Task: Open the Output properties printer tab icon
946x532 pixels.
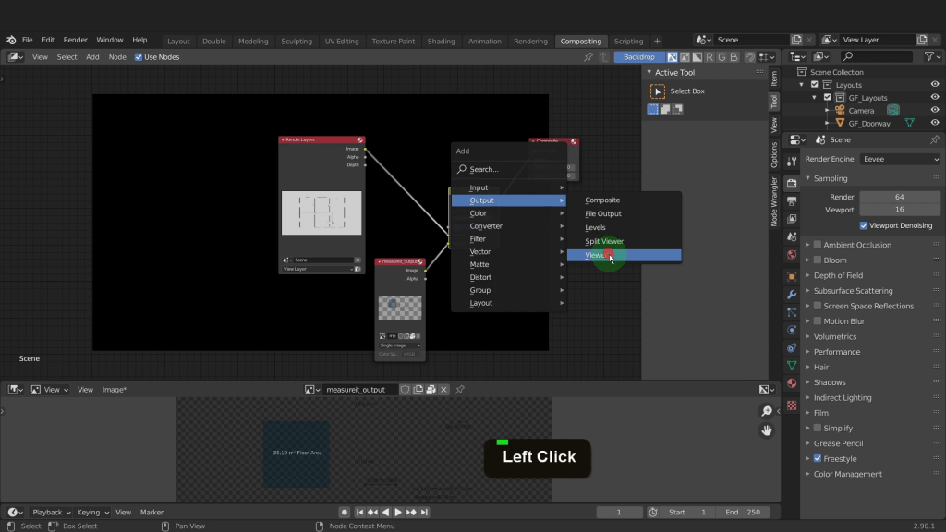Action: coord(792,201)
